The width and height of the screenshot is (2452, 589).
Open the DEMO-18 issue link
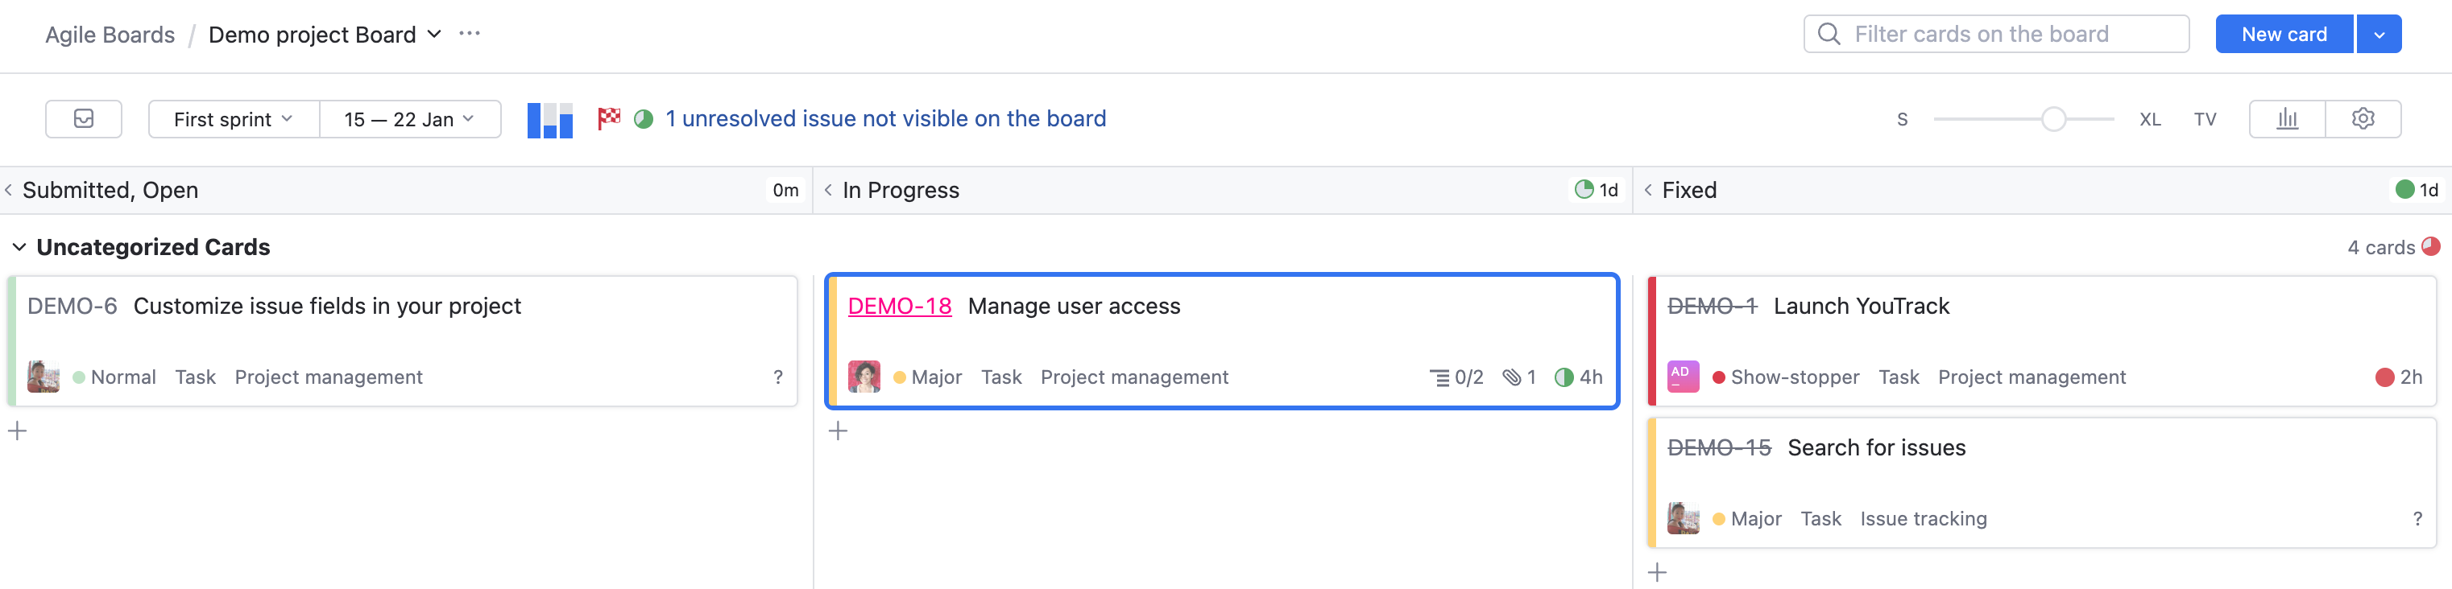[900, 306]
